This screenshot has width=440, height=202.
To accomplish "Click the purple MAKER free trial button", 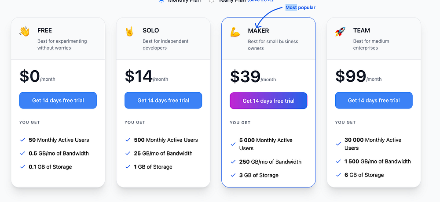I will (268, 101).
